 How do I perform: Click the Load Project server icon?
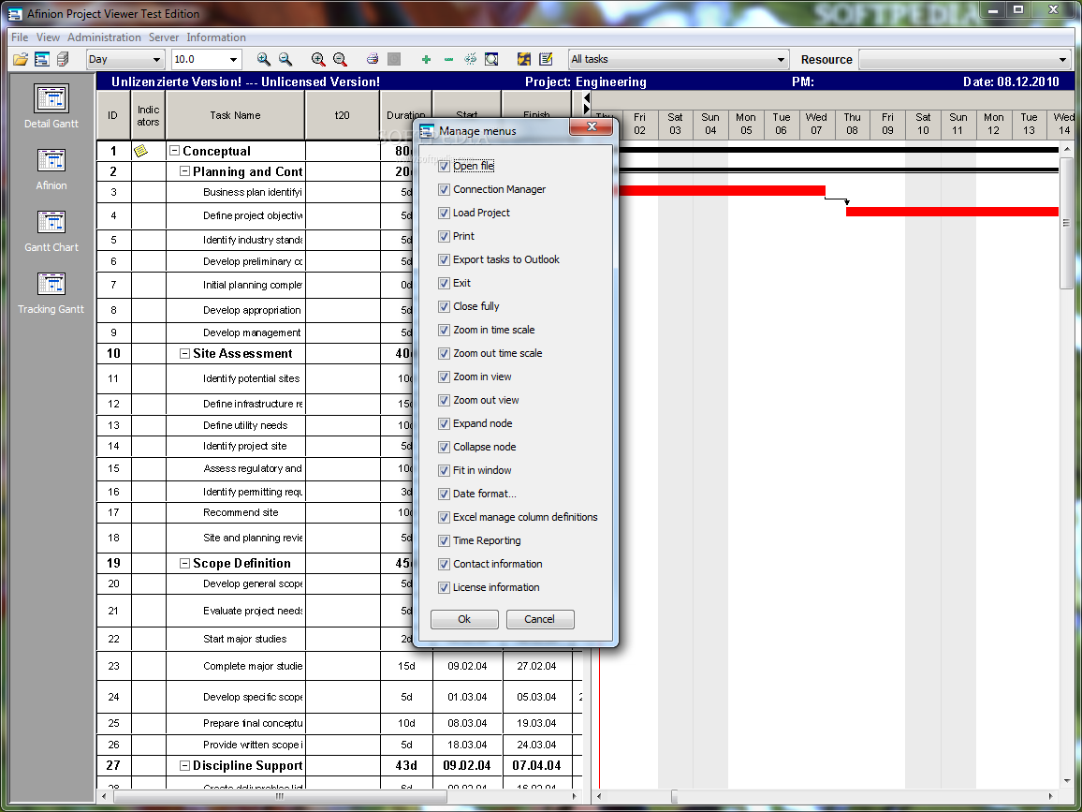click(x=63, y=59)
